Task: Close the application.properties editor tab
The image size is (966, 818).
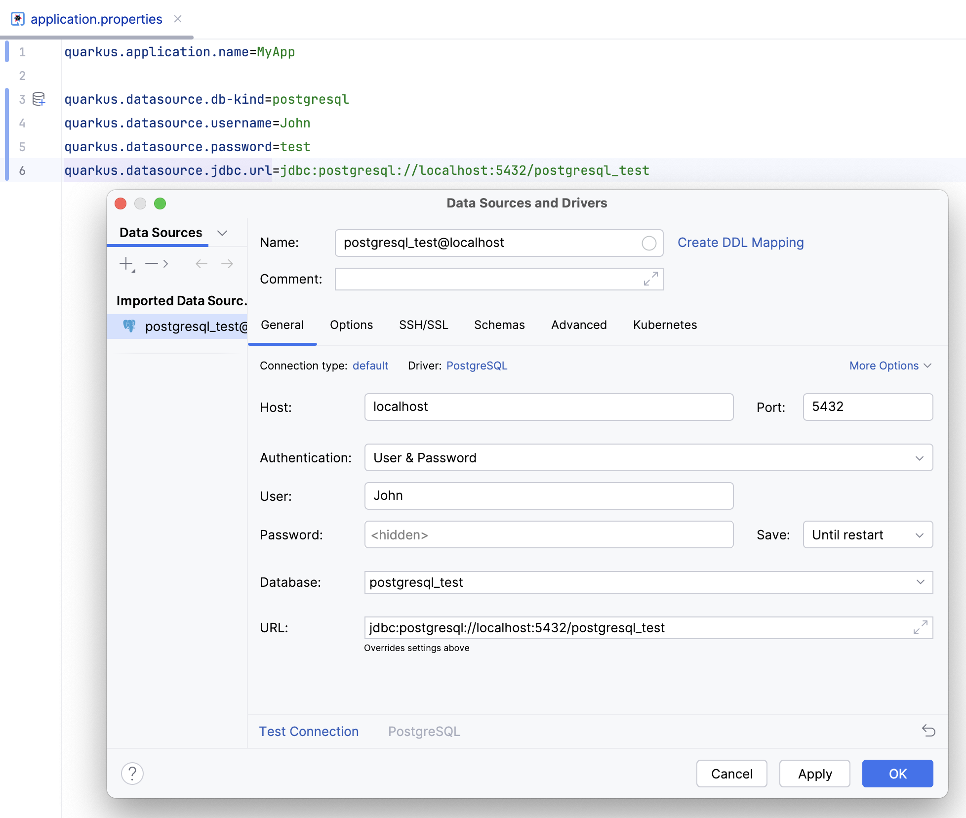Action: [178, 19]
